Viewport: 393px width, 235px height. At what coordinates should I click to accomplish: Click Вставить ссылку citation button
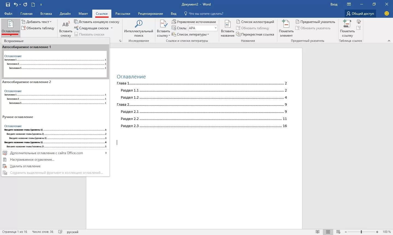tap(163, 28)
